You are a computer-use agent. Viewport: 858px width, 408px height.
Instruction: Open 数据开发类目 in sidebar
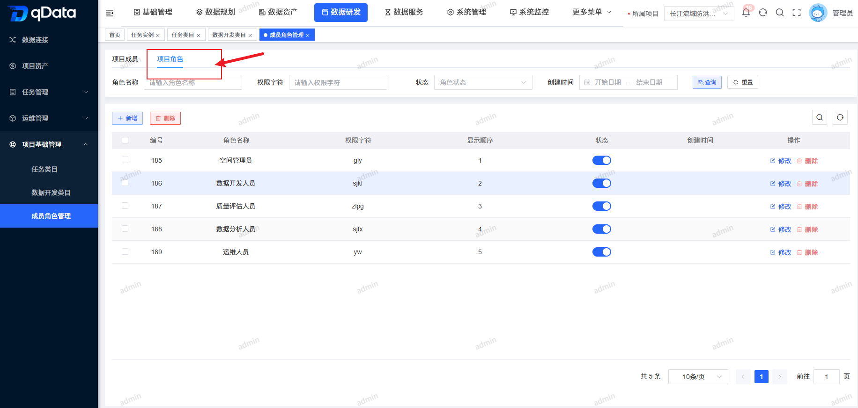click(51, 193)
